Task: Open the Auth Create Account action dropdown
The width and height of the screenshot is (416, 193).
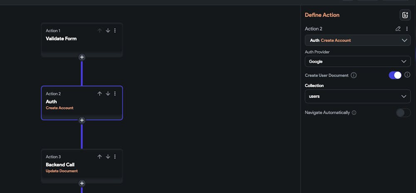Action: (358, 40)
